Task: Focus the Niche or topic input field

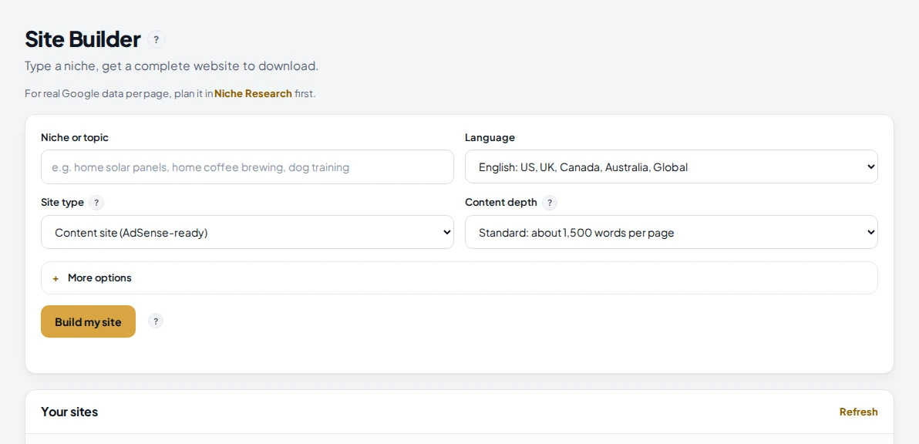Action: (x=247, y=167)
